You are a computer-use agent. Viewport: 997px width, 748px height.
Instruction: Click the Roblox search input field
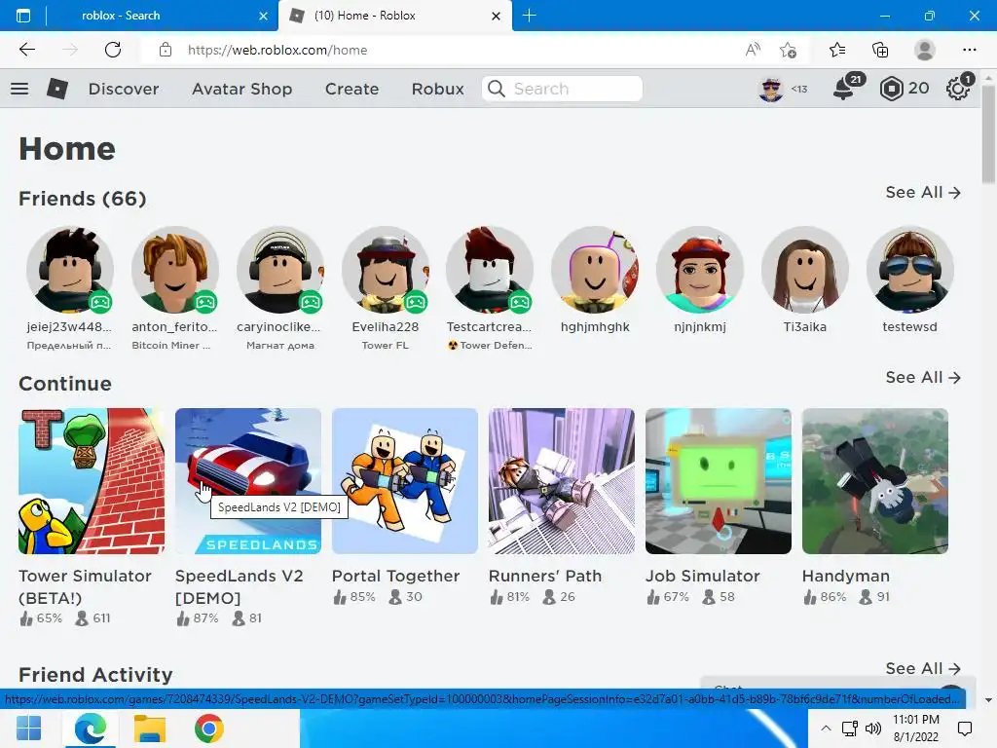pyautogui.click(x=562, y=89)
